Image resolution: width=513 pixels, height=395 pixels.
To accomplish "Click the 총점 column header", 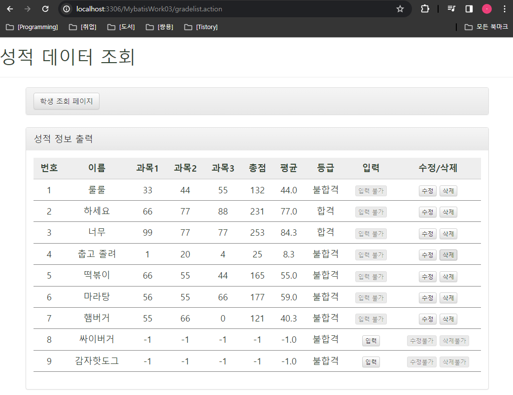I will [x=257, y=168].
